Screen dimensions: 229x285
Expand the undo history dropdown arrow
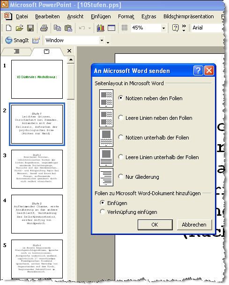[89, 28]
